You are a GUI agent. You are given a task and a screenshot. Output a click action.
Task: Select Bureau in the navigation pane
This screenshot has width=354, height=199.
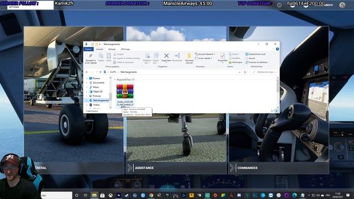pos(96,78)
